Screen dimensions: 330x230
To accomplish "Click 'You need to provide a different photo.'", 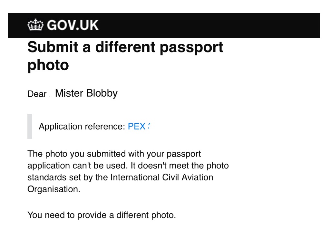I will coord(102,215).
